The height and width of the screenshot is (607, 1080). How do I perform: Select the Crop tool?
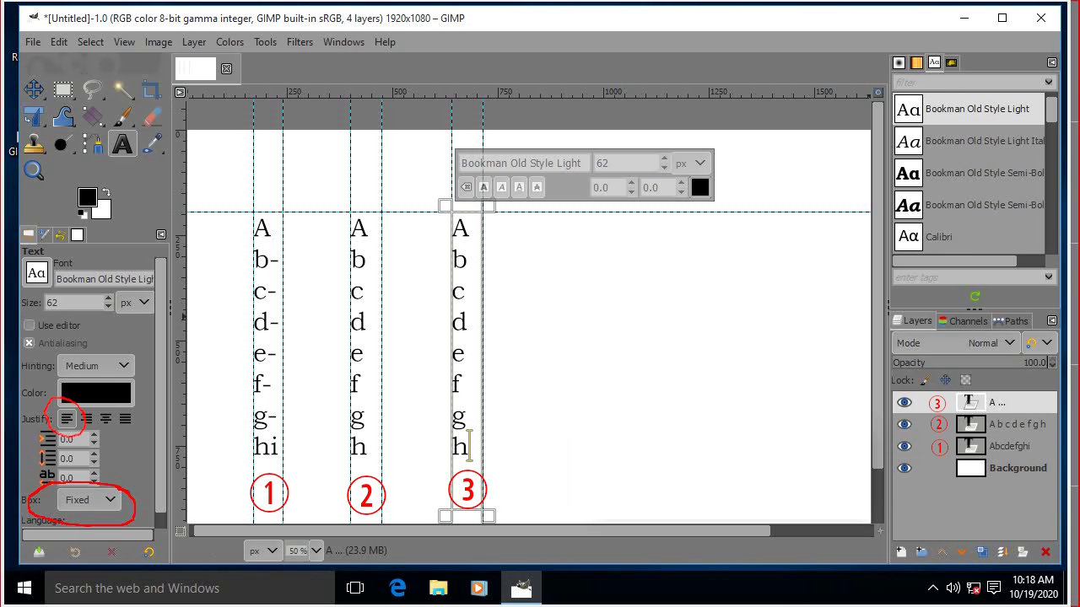click(x=152, y=89)
